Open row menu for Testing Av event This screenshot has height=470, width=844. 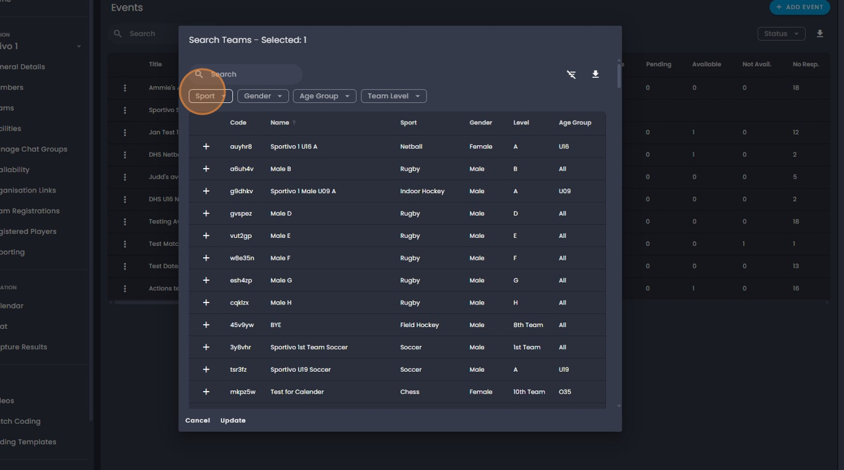point(125,221)
